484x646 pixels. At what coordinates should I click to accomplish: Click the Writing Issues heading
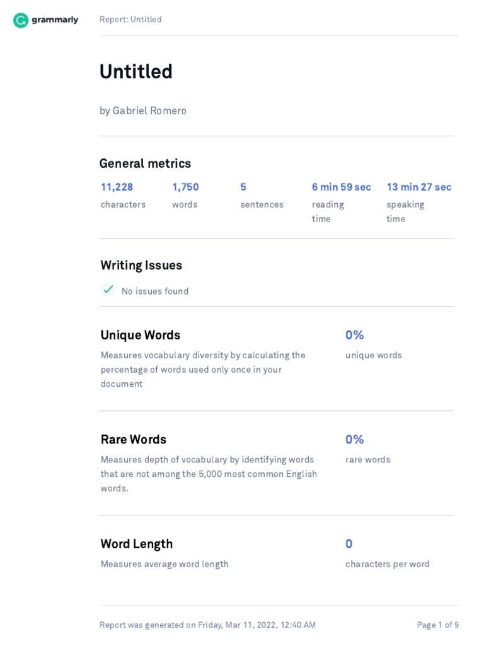(141, 266)
